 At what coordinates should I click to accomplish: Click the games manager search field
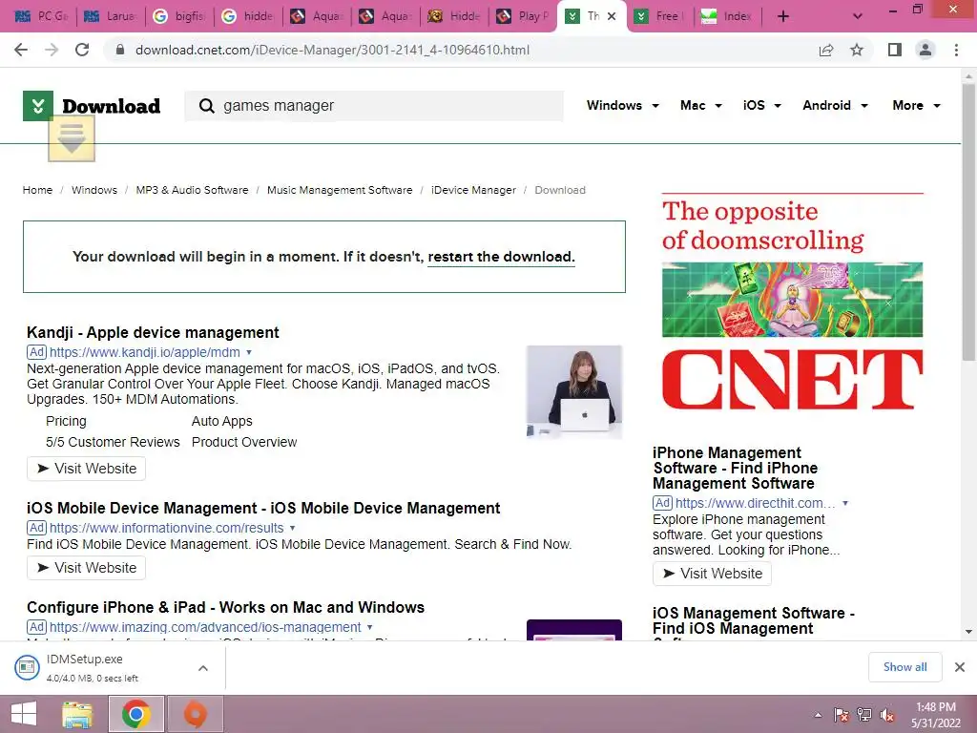pos(374,106)
